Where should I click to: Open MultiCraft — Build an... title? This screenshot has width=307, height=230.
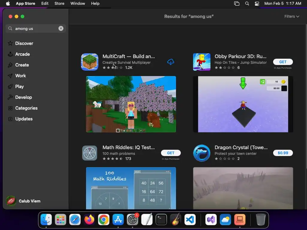pos(129,56)
